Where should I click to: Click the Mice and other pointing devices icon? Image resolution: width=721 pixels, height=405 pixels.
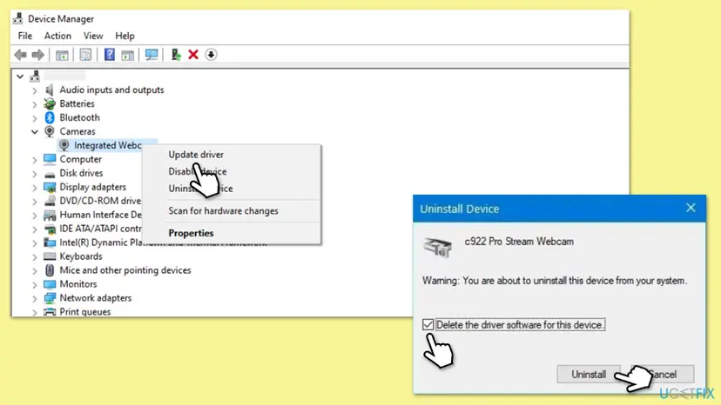(50, 270)
